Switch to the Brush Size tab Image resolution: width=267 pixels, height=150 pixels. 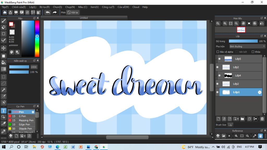[x=221, y=125]
